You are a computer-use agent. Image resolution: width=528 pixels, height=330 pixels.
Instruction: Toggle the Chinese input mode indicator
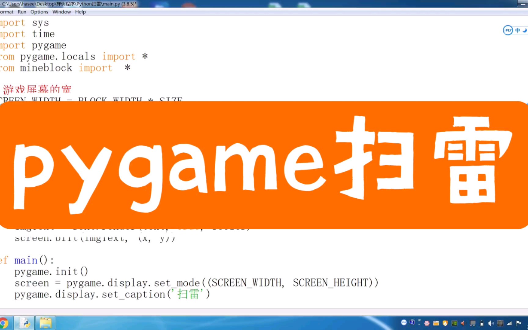click(x=518, y=30)
